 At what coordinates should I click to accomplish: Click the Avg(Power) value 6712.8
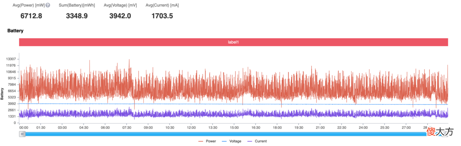click(31, 16)
